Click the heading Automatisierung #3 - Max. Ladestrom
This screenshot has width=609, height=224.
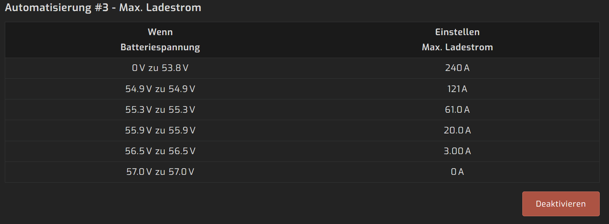pyautogui.click(x=103, y=7)
